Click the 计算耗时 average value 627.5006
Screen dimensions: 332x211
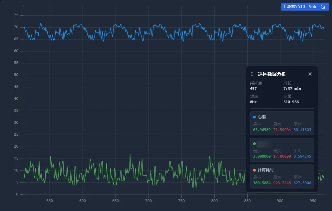tap(302, 183)
